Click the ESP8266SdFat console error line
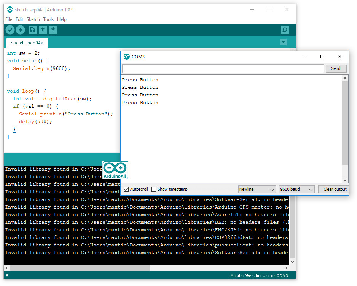 [x=147, y=237]
